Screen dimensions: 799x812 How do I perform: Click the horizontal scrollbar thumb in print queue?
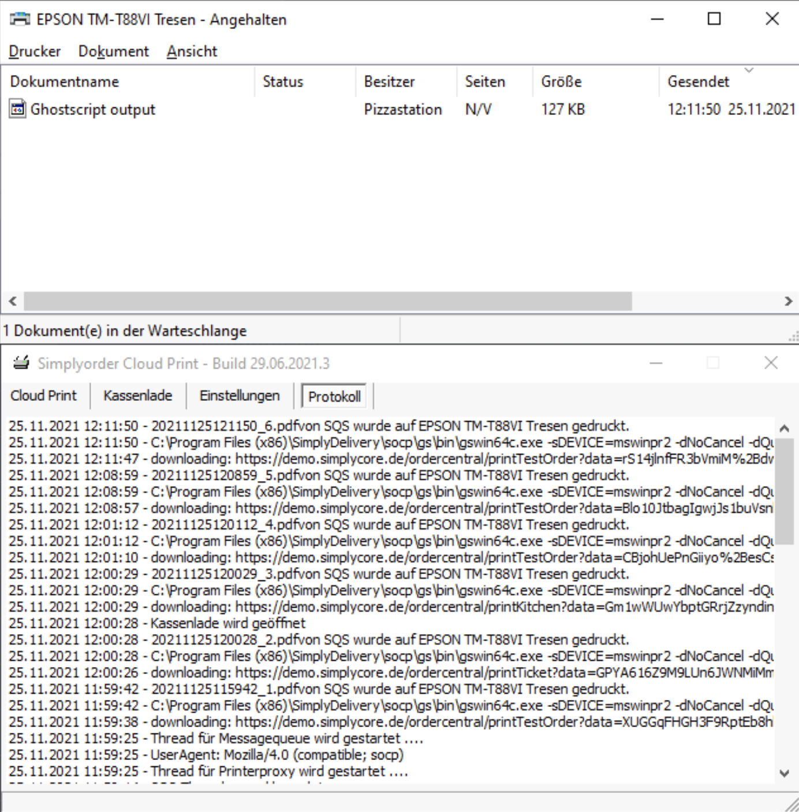[x=328, y=301]
